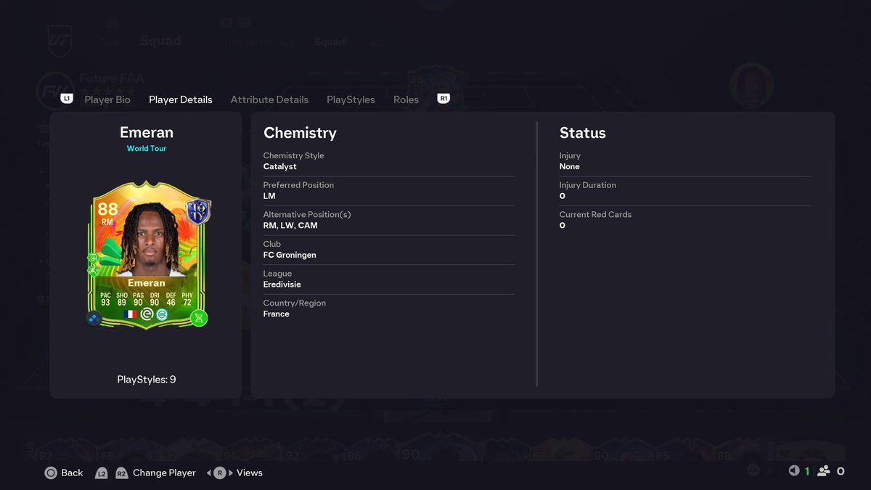Click the France flag on Emeran's card
The height and width of the screenshot is (490, 871).
click(131, 314)
